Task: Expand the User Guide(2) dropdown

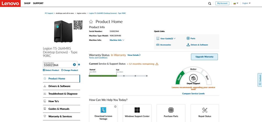Action: 168,38
